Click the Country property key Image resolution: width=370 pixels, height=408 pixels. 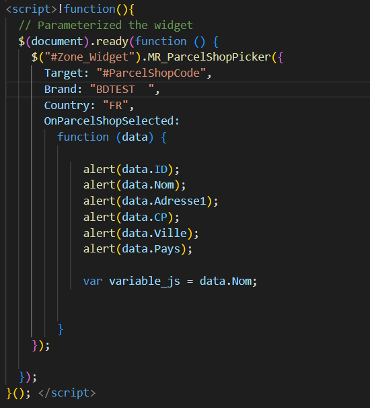(67, 106)
